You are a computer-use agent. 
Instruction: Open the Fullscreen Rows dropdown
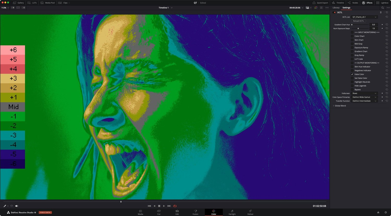(364, 93)
